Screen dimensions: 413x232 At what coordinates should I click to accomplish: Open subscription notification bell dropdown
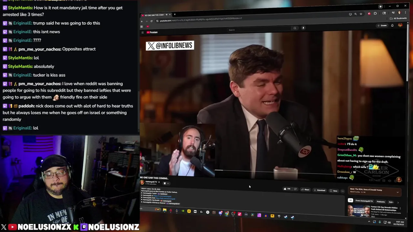click(x=166, y=183)
